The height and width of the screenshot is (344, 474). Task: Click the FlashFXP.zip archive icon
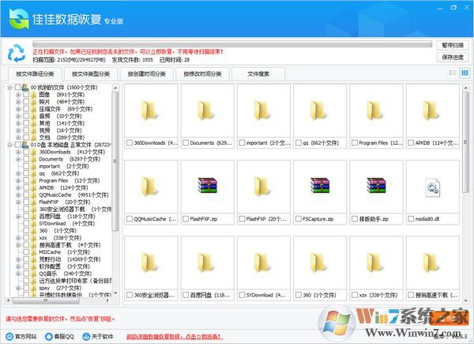(207, 185)
